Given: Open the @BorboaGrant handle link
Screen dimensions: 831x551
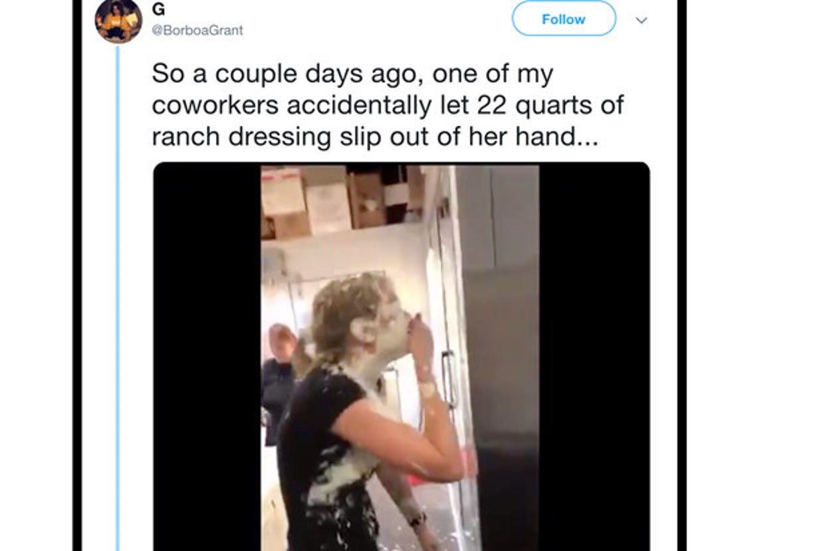Looking at the screenshot, I should (197, 31).
